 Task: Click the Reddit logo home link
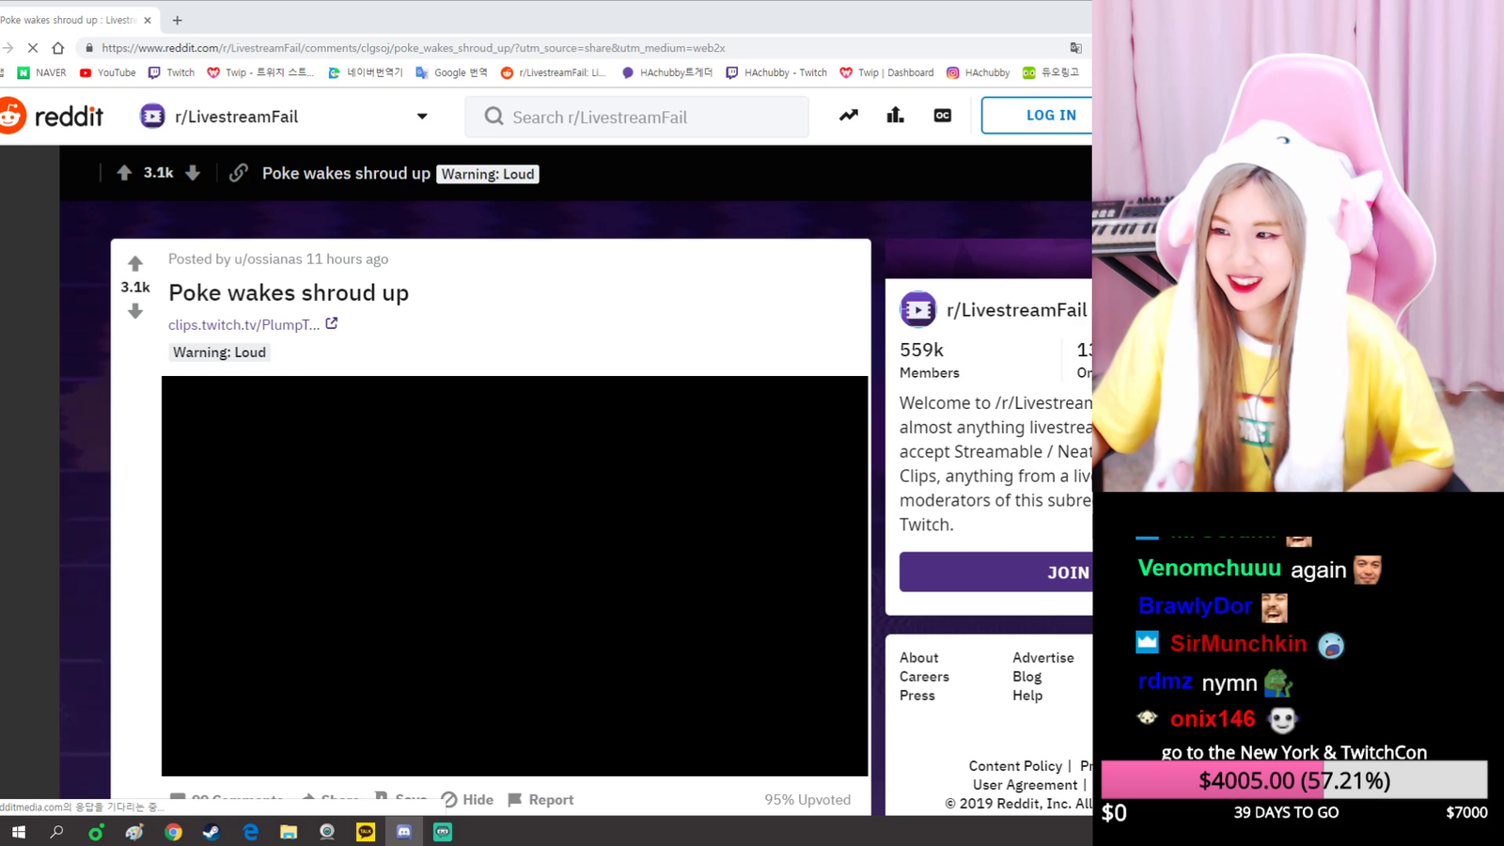click(52, 117)
